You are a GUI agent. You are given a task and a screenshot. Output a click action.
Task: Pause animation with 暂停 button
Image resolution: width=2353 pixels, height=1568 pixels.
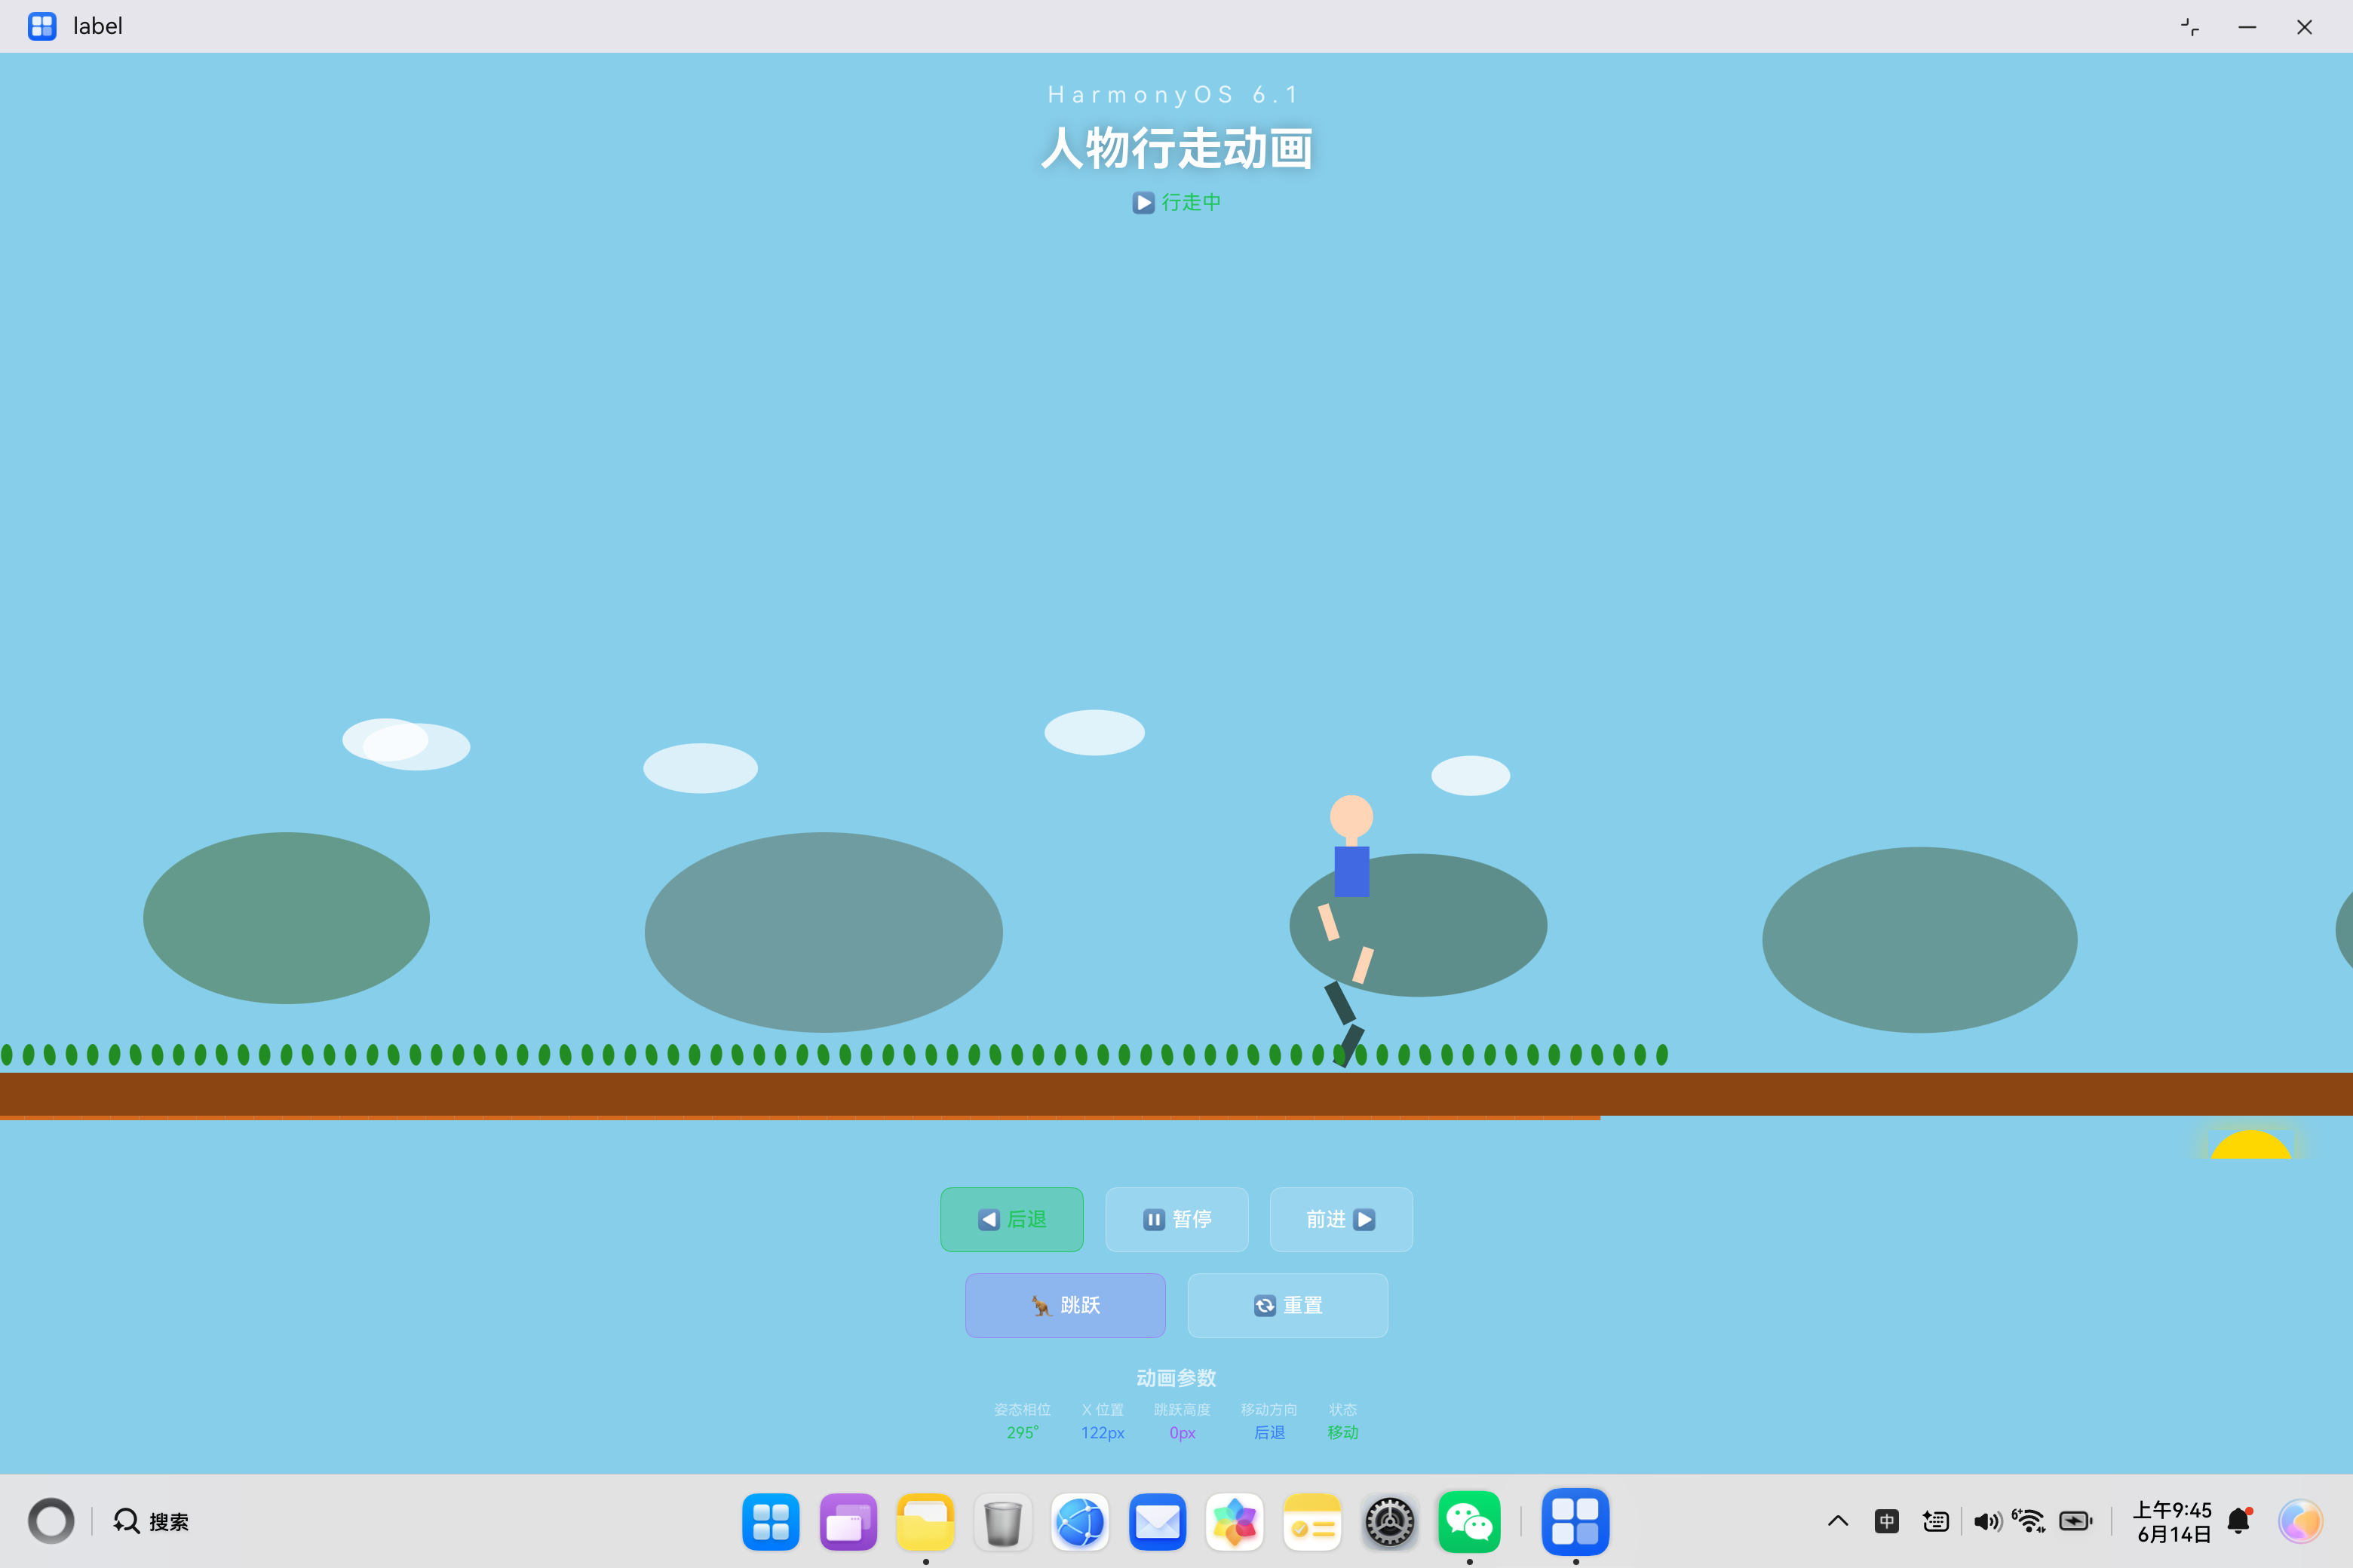[x=1176, y=1219]
